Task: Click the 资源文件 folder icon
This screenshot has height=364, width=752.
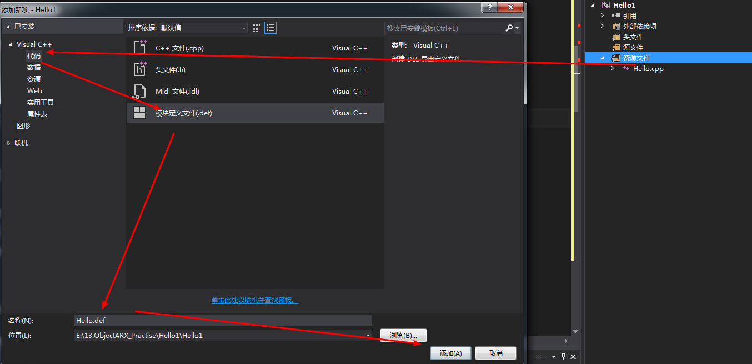Action: (615, 57)
